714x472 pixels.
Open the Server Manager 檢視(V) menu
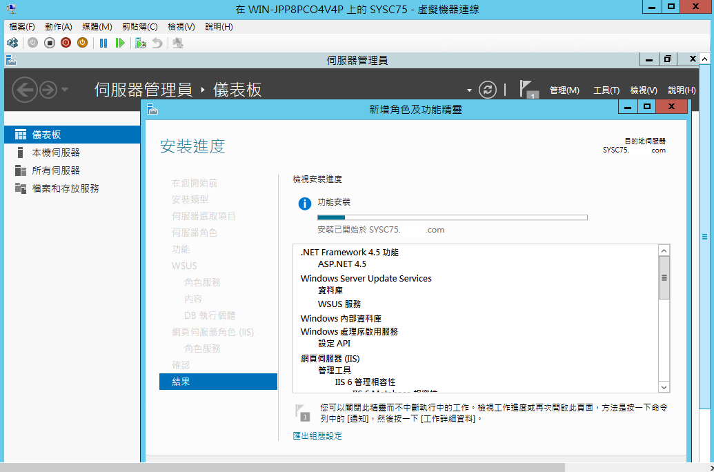tap(644, 90)
